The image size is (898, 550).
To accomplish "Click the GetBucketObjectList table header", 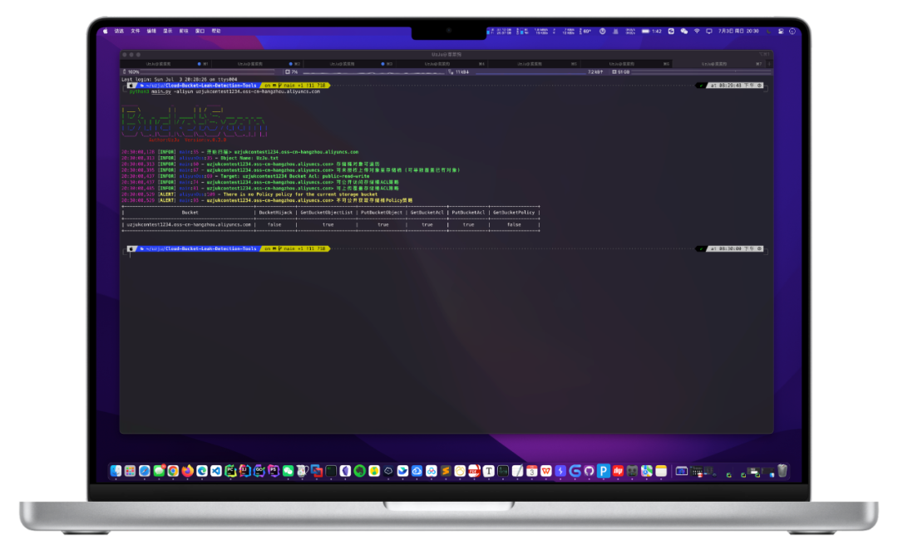I will click(327, 213).
